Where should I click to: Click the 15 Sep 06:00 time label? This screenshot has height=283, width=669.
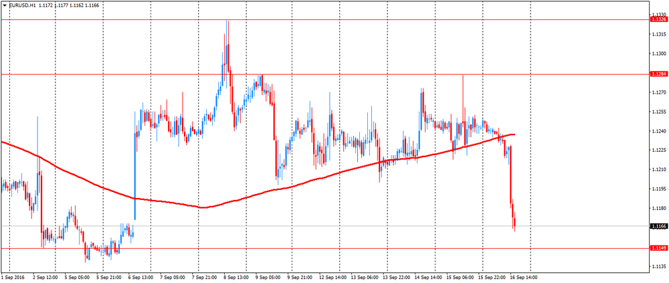click(459, 278)
